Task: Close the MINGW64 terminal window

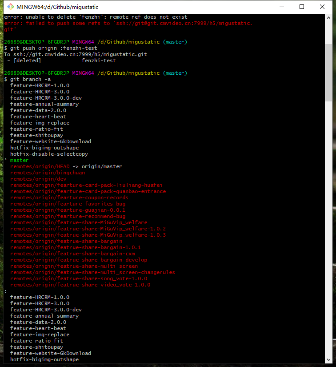Action: 322,7
